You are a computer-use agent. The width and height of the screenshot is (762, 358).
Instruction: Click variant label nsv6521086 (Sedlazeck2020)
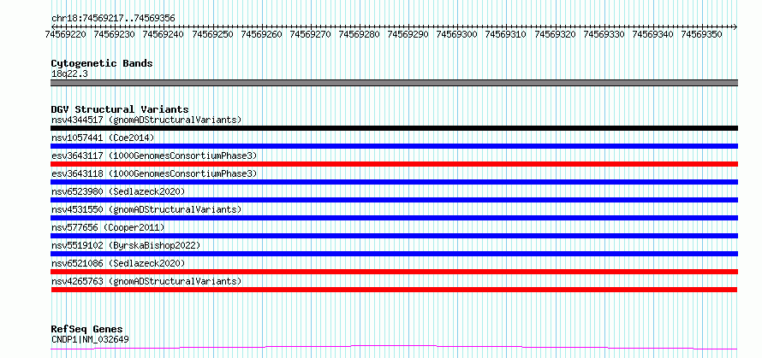118,263
